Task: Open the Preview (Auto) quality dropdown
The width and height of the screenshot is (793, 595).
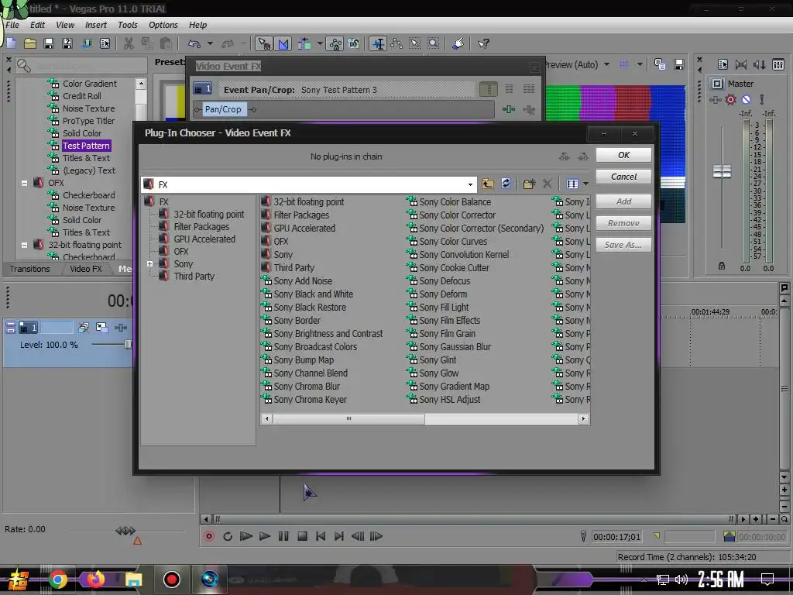Action: (606, 64)
